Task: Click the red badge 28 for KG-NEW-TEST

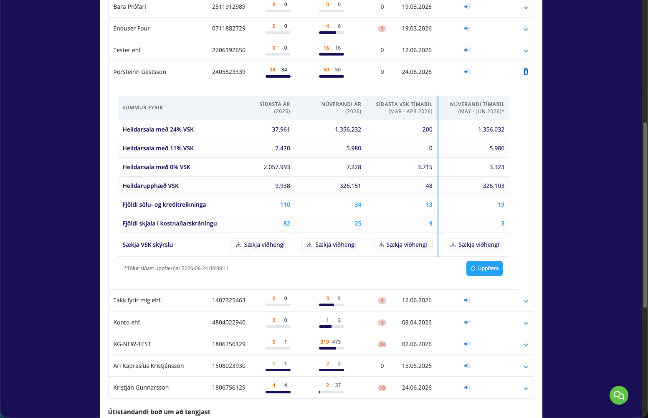Action: coord(382,345)
